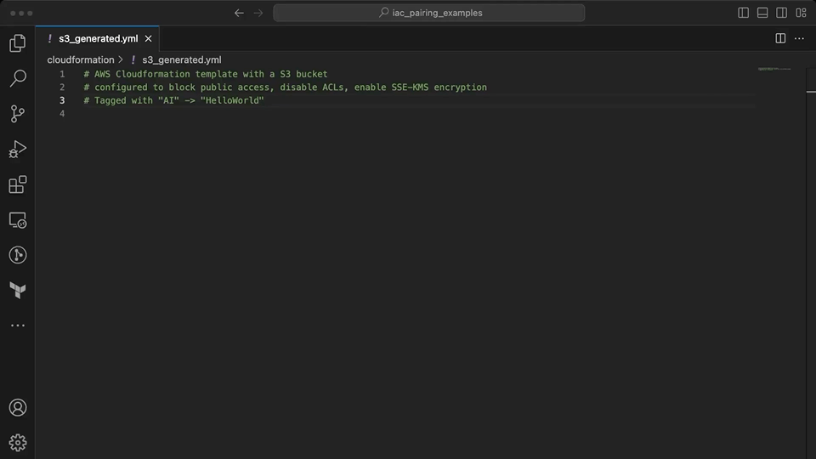Screen dimensions: 816x459
Task: Open editor More Actions ellipsis menu
Action: [x=799, y=38]
